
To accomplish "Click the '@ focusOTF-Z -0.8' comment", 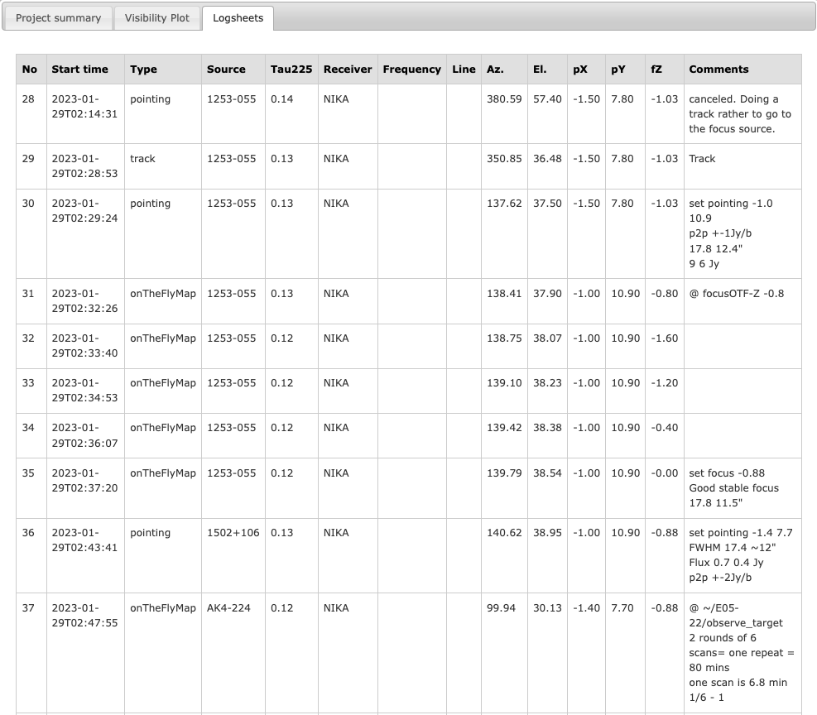I will [736, 294].
